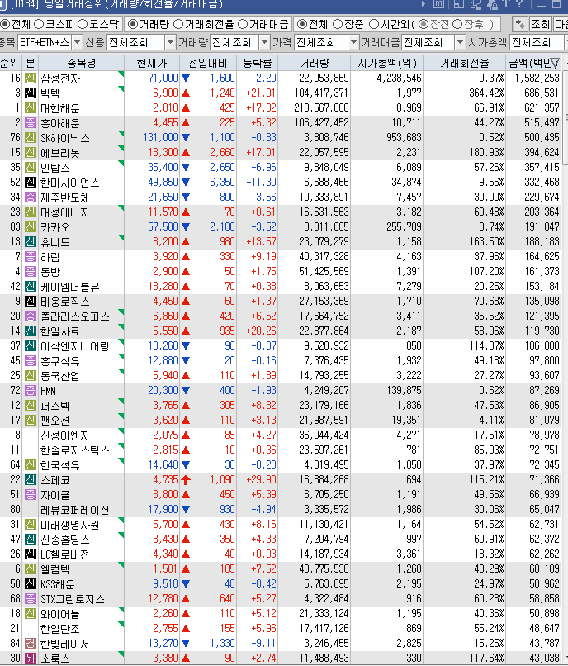Click the 신 badge in the 삼성전자 row
The width and height of the screenshot is (568, 666).
(x=31, y=78)
